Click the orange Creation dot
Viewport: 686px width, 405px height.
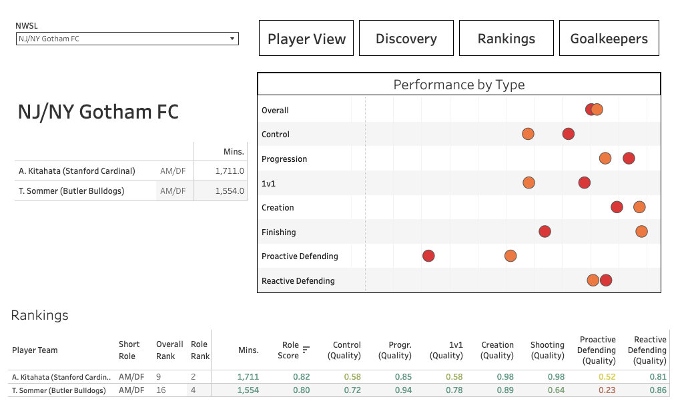point(639,207)
